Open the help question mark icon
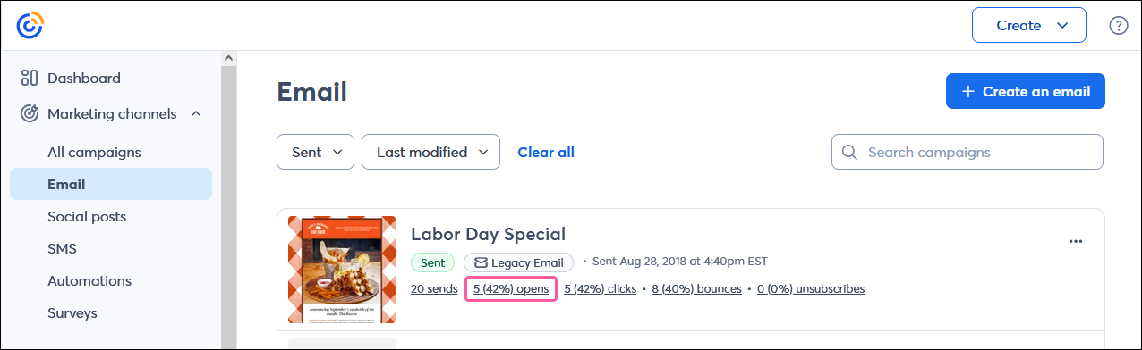This screenshot has width=1142, height=350. (x=1118, y=25)
